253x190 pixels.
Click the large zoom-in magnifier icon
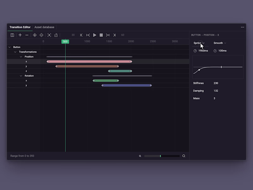point(184,156)
